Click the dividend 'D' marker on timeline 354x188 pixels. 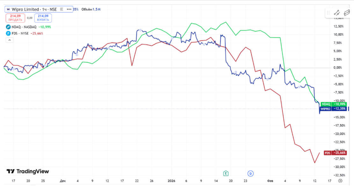click(250, 173)
